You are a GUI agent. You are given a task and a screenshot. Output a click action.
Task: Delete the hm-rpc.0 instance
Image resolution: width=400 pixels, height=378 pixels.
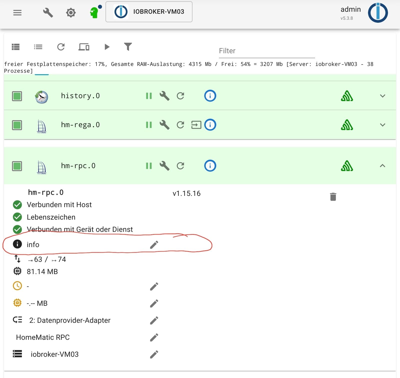click(333, 197)
